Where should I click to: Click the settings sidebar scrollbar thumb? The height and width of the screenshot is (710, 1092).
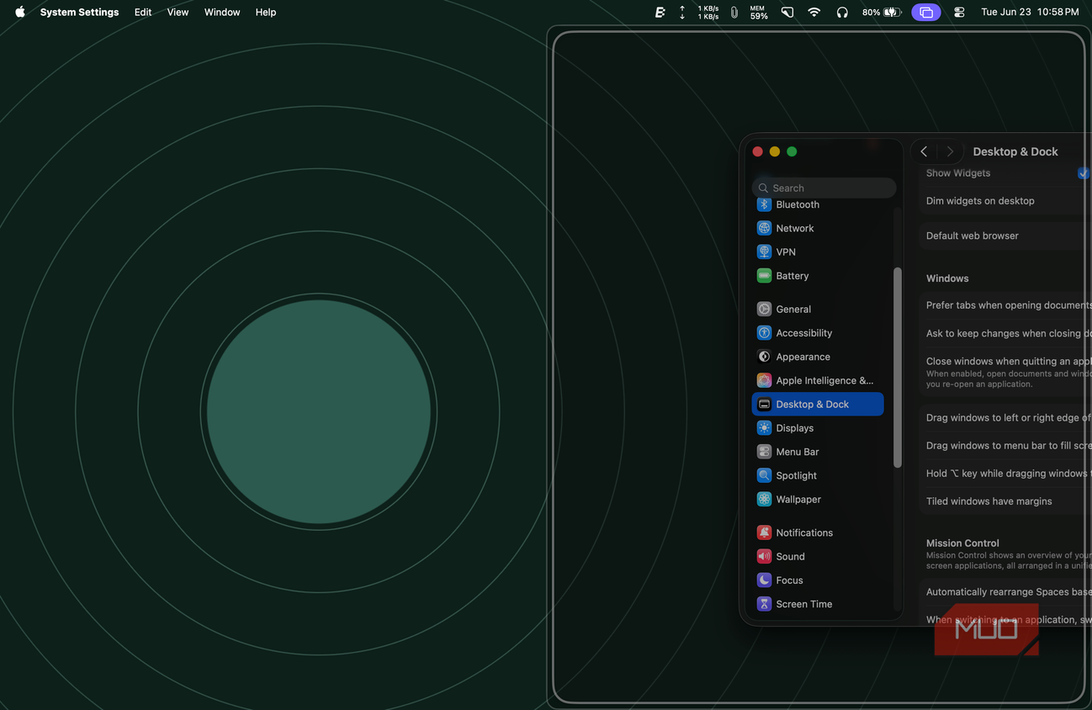click(x=898, y=368)
